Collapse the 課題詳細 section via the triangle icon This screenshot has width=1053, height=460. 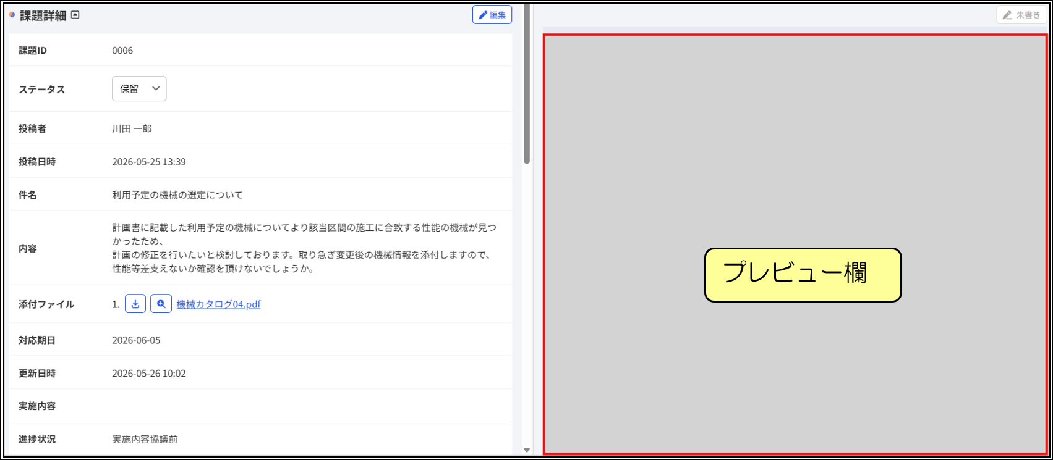(x=75, y=15)
